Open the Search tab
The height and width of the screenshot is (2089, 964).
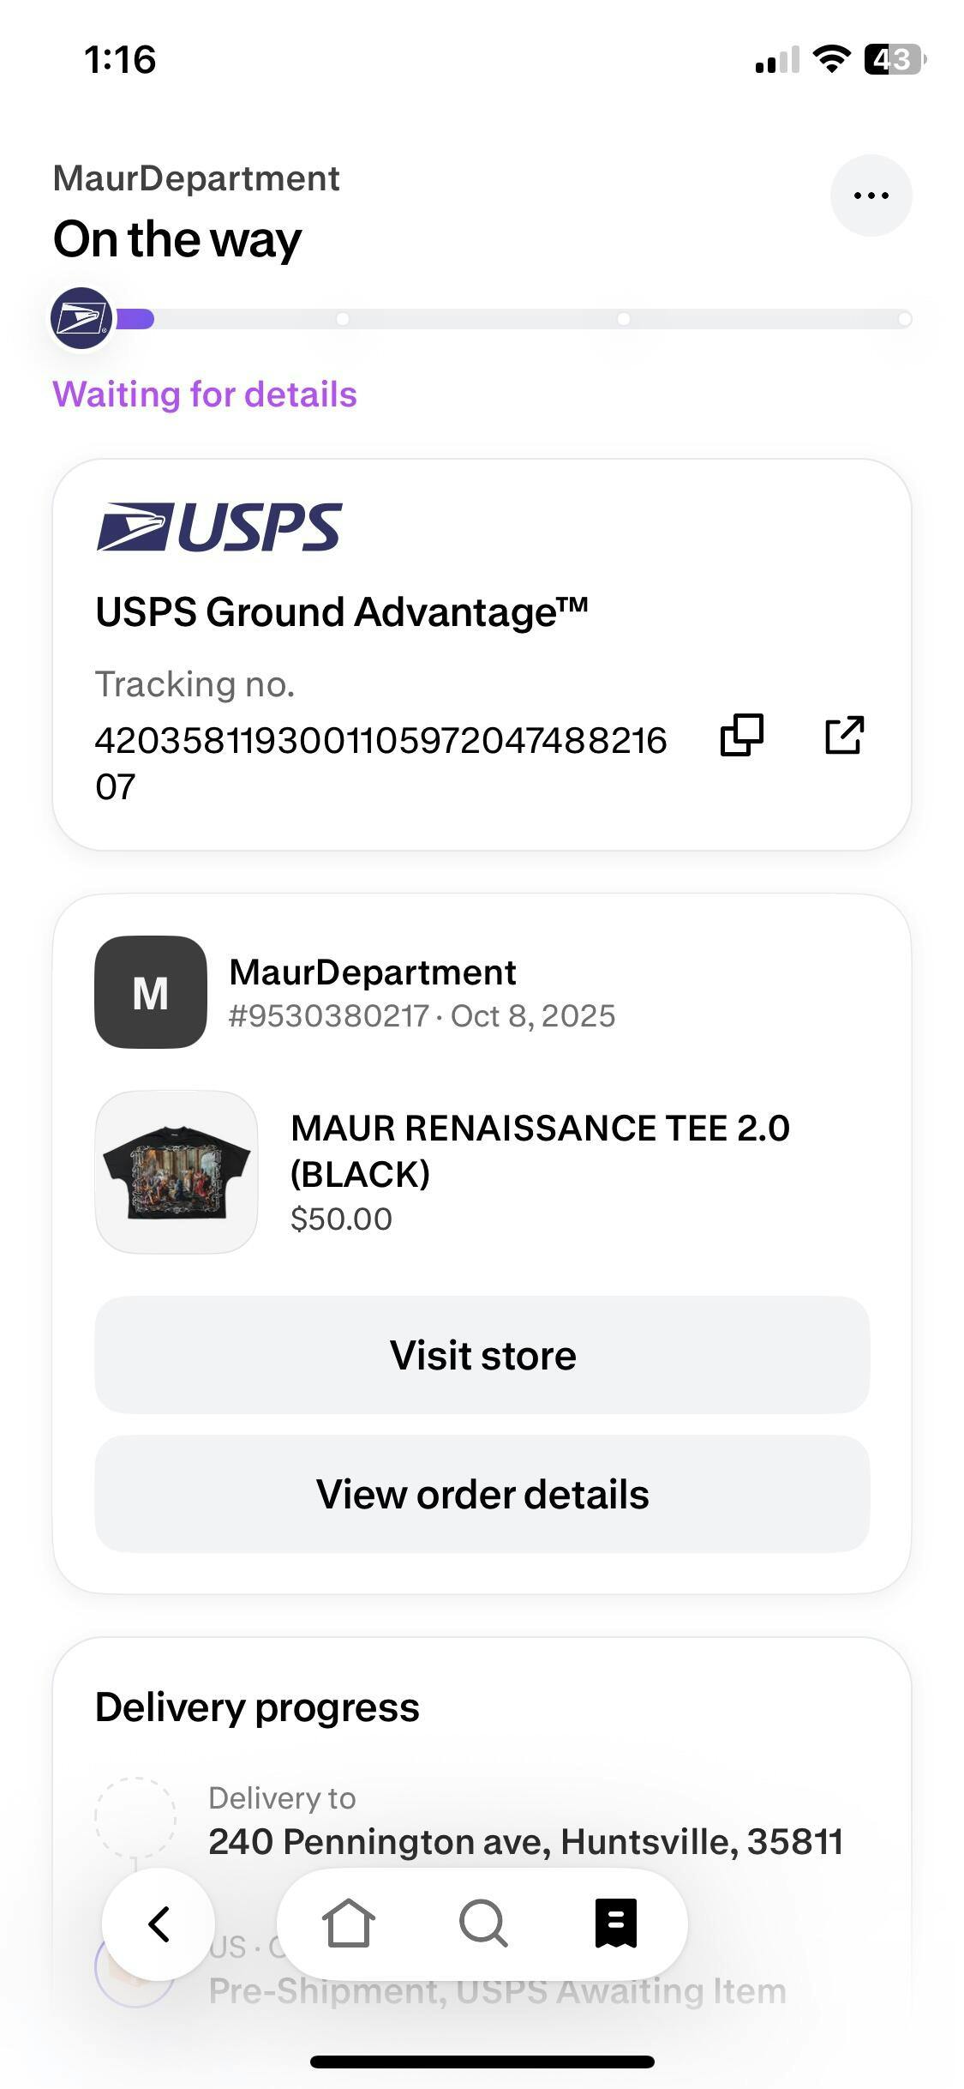point(483,1923)
